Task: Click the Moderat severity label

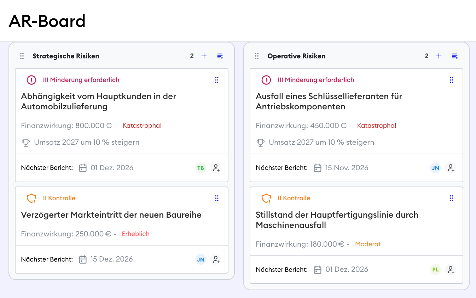Action: point(368,244)
